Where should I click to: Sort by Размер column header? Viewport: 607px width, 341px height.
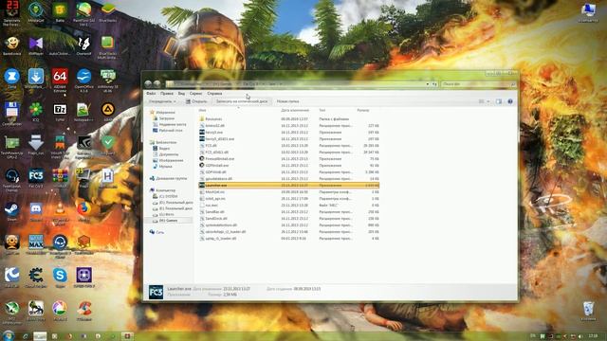363,111
